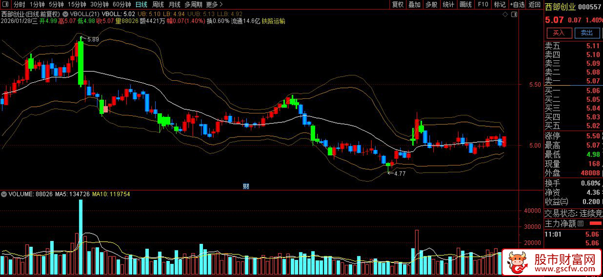Viewport: 603px width, 277px height.
Task: Click the 5.89 high price label on chart
Action: [x=93, y=39]
